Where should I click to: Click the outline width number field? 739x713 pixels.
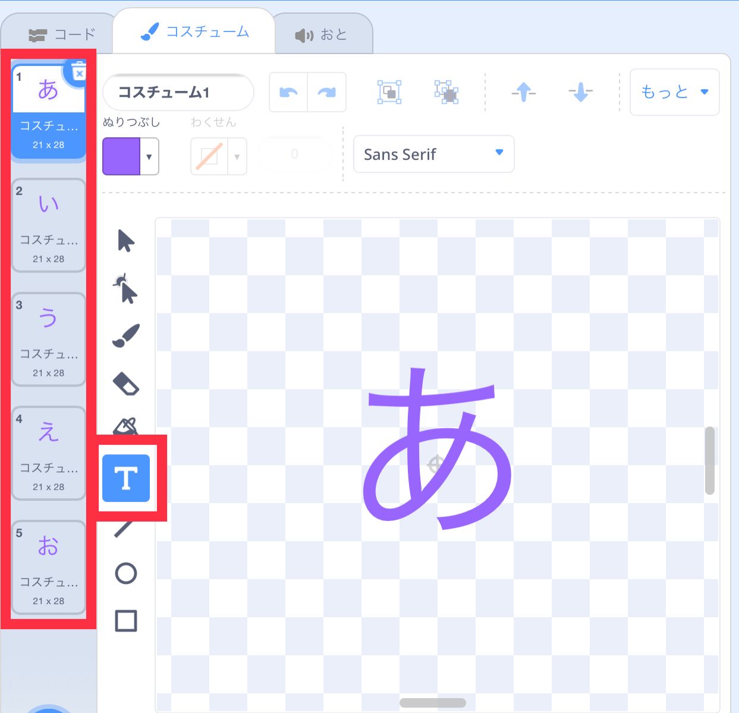point(295,154)
